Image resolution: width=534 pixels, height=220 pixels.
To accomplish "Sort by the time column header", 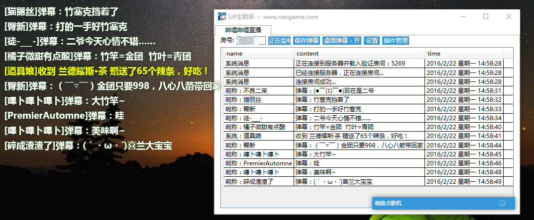I will click(x=464, y=53).
